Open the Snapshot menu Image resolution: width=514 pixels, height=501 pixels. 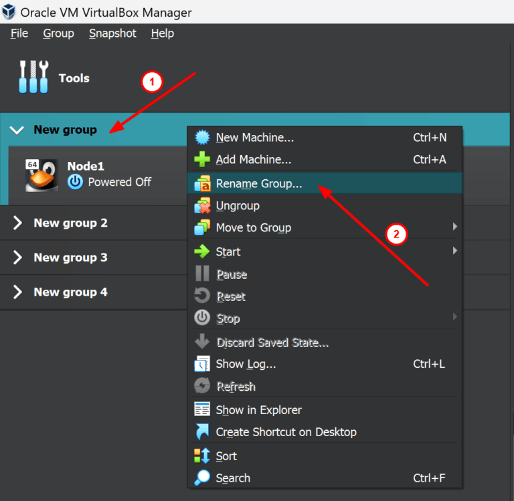pyautogui.click(x=112, y=33)
